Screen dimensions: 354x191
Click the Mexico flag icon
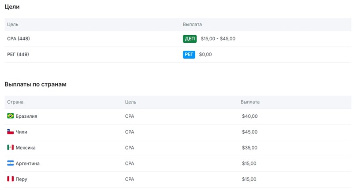coord(11,148)
